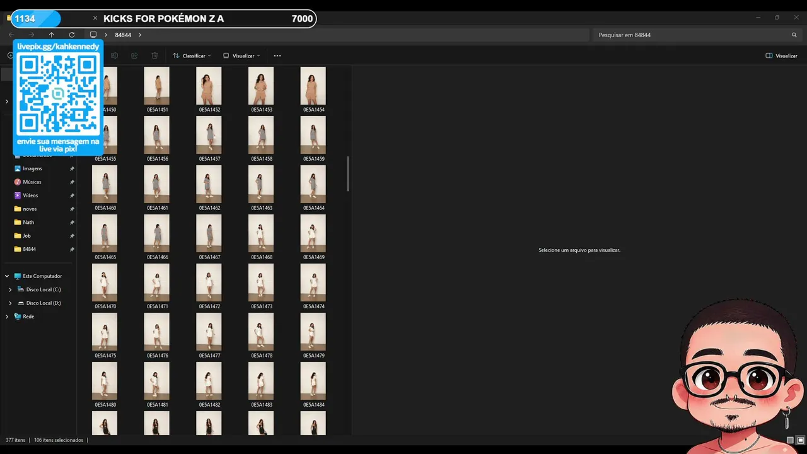Collapse the Este Computador node
The height and width of the screenshot is (454, 807).
tap(7, 276)
